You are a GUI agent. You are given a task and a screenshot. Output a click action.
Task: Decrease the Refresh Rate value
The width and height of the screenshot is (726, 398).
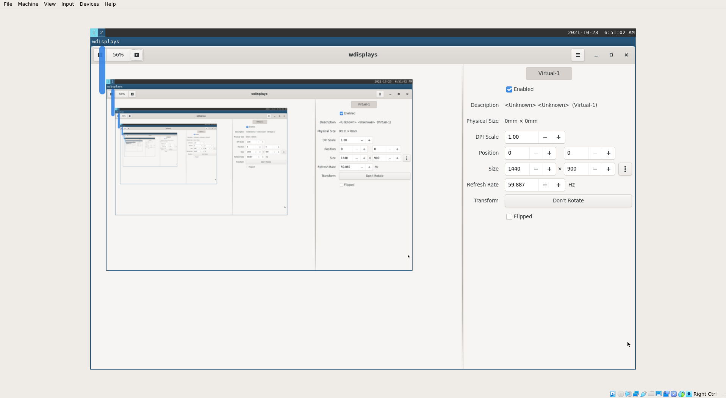pos(545,185)
